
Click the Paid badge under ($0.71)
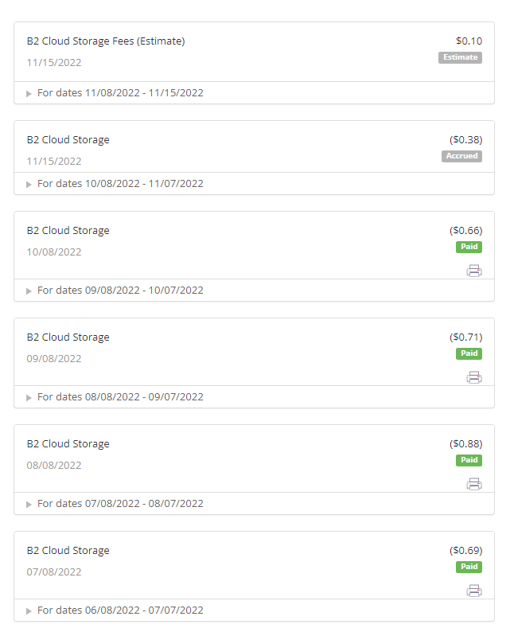coord(469,353)
